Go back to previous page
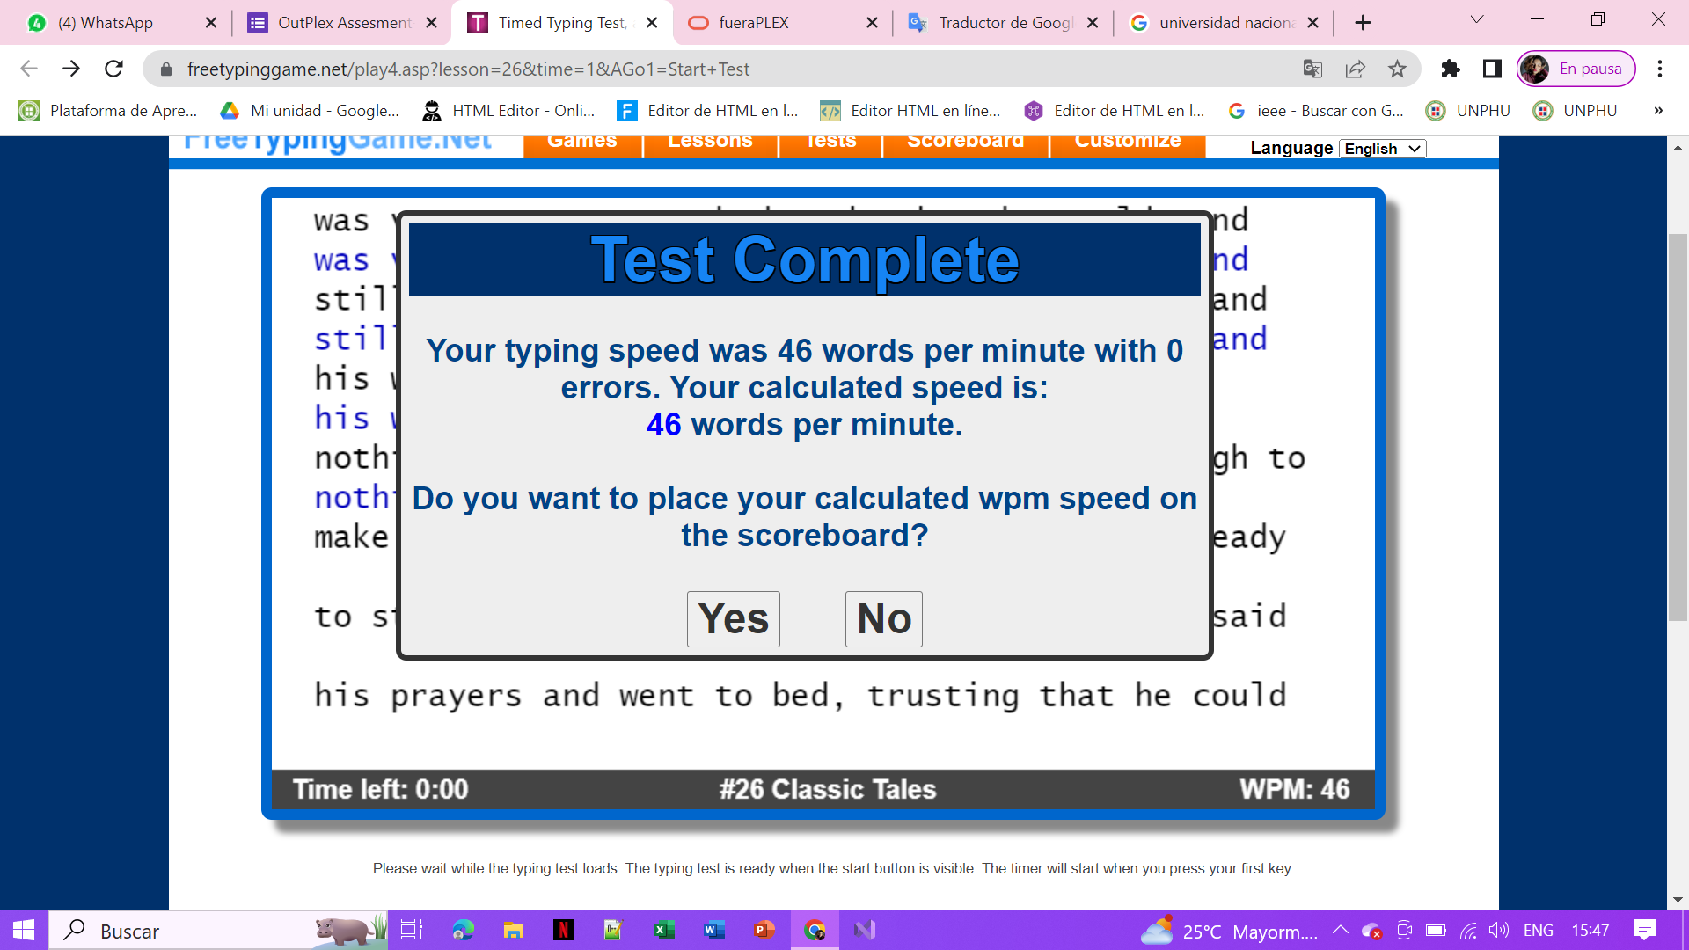Viewport: 1689px width, 950px height. coord(29,69)
